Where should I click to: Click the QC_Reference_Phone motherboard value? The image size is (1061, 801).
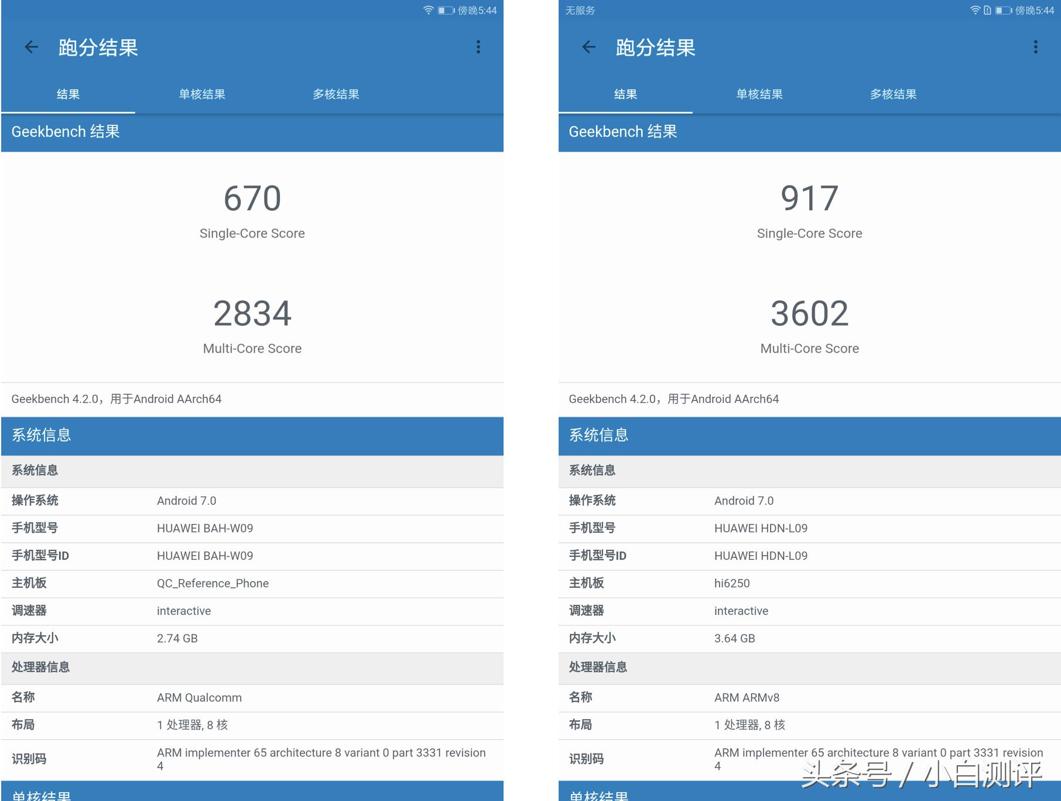[213, 583]
